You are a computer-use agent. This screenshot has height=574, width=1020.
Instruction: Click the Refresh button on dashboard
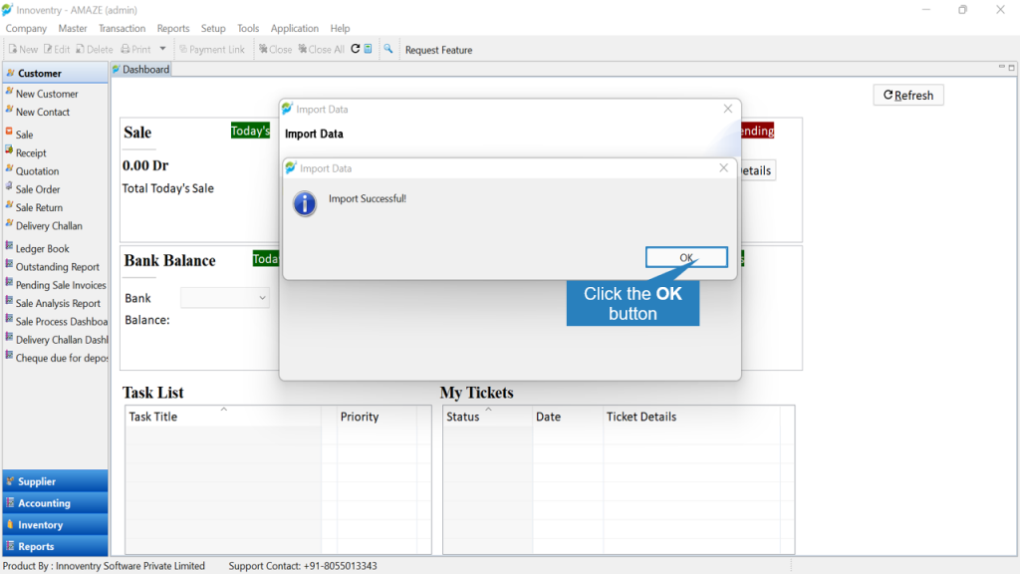[x=908, y=95]
